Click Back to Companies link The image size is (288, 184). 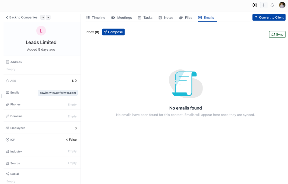click(x=22, y=17)
